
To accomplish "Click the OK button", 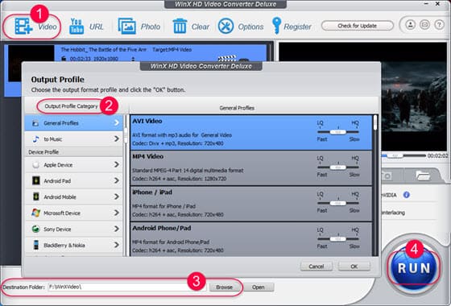I will [x=354, y=267].
